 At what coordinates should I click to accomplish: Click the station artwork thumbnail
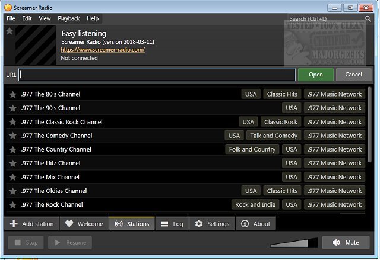point(36,45)
